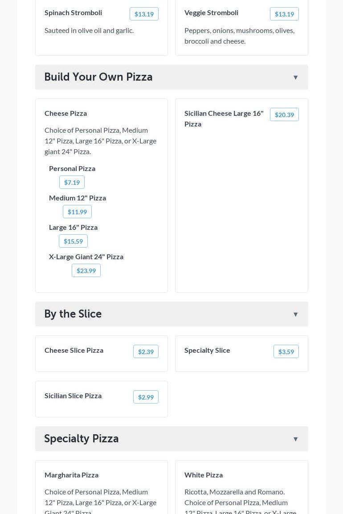Click the Spinach Stromboli item name
This screenshot has width=343, height=514.
73,12
